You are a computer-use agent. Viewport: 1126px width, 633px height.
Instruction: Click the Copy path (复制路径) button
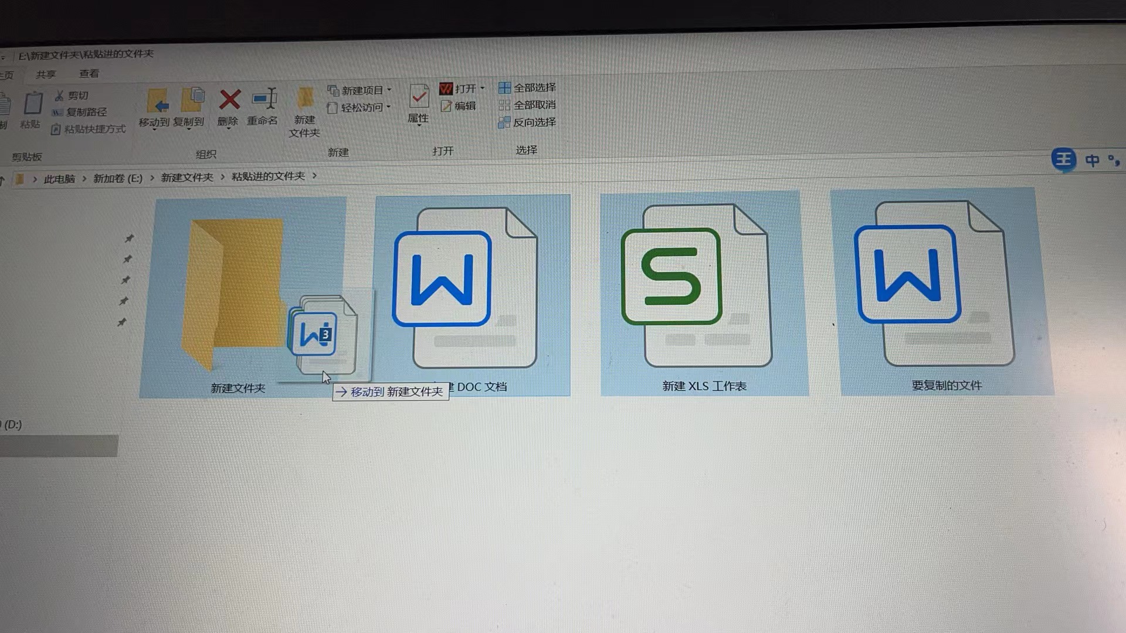tap(80, 112)
